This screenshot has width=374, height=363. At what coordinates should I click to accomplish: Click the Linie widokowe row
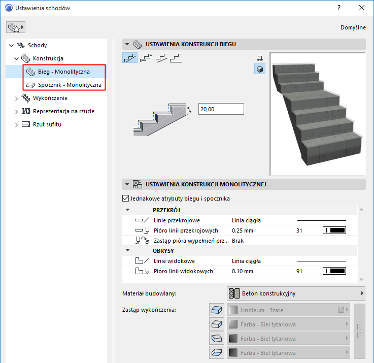(x=240, y=261)
